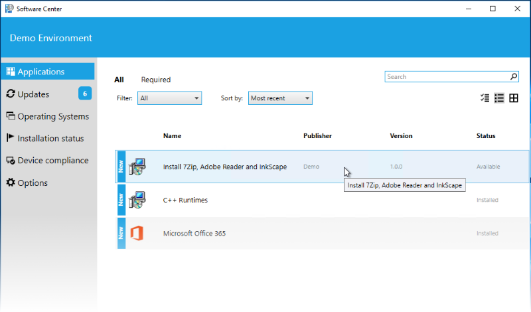The image size is (531, 312).
Task: Switch to tile grid view icon
Action: coord(514,98)
